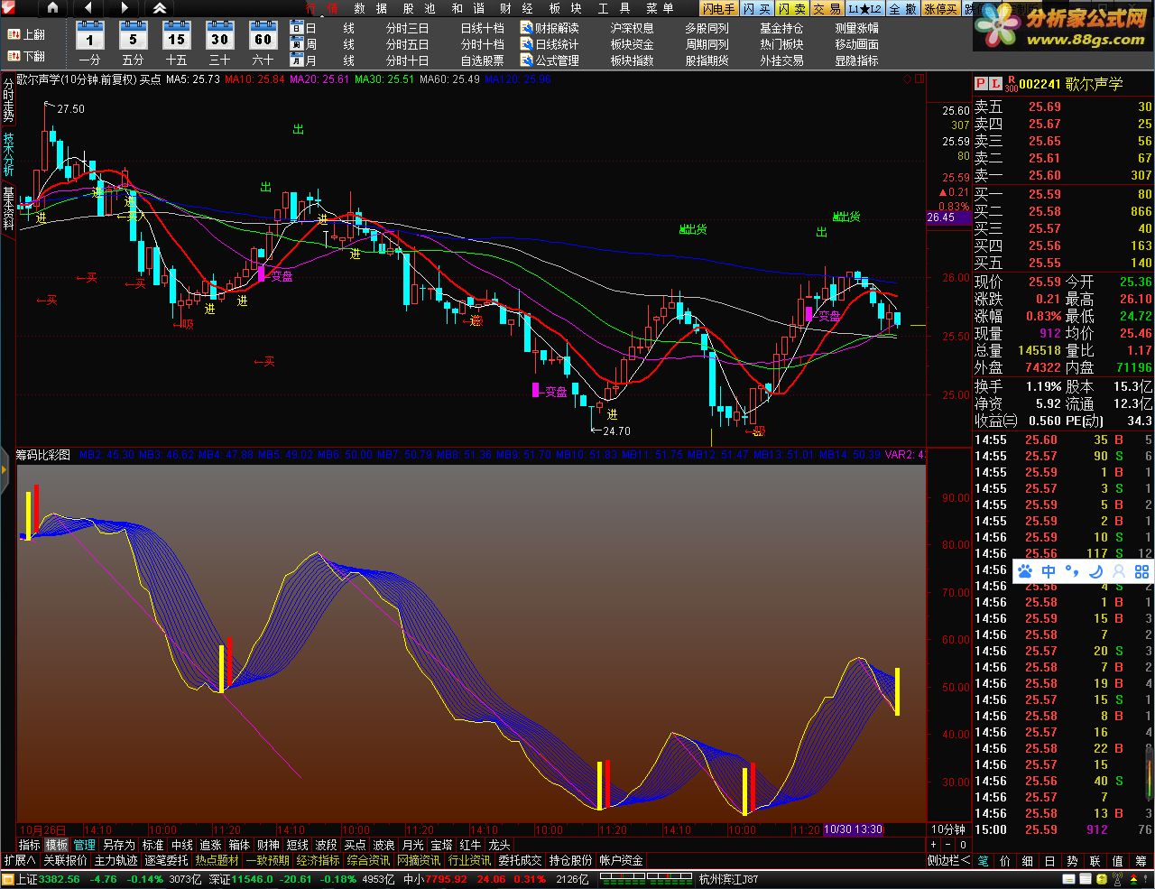Click the minus zoom stepper under 10分钟
Screen dimensions: 1155x889
948,845
